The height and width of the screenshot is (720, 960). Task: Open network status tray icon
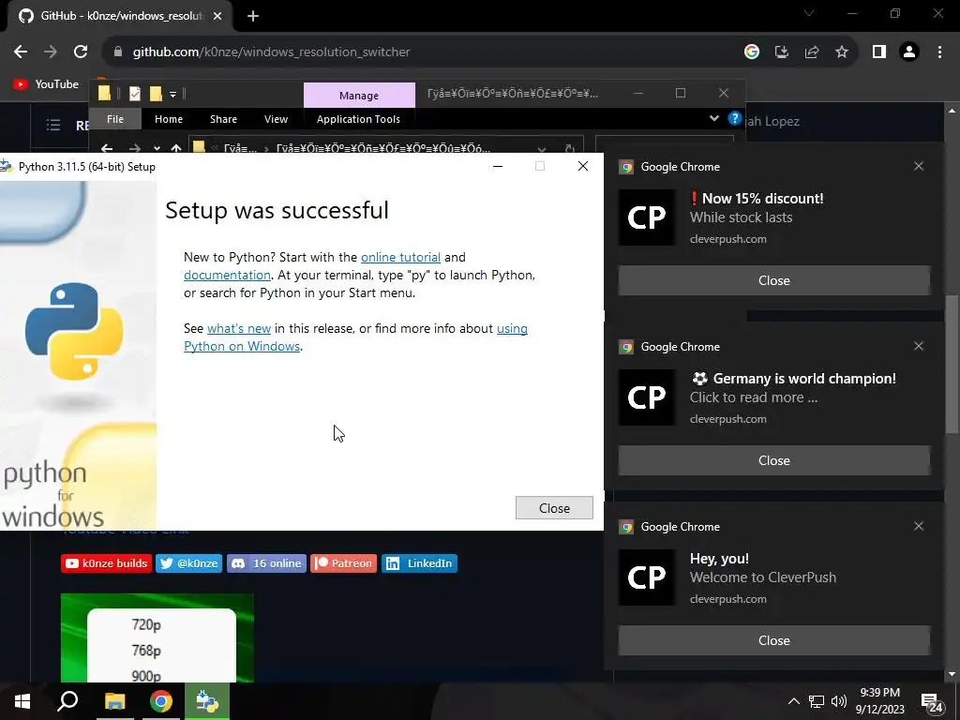[x=817, y=701]
